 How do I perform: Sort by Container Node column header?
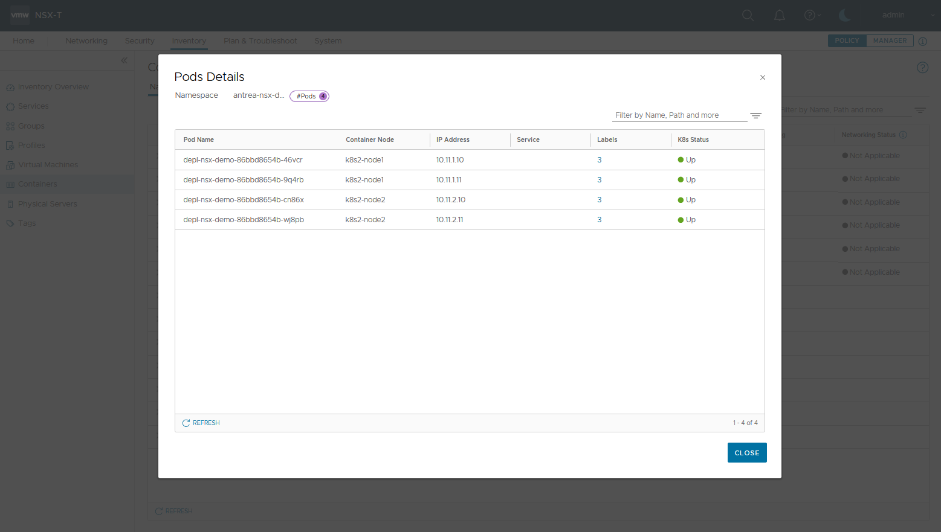pos(370,139)
